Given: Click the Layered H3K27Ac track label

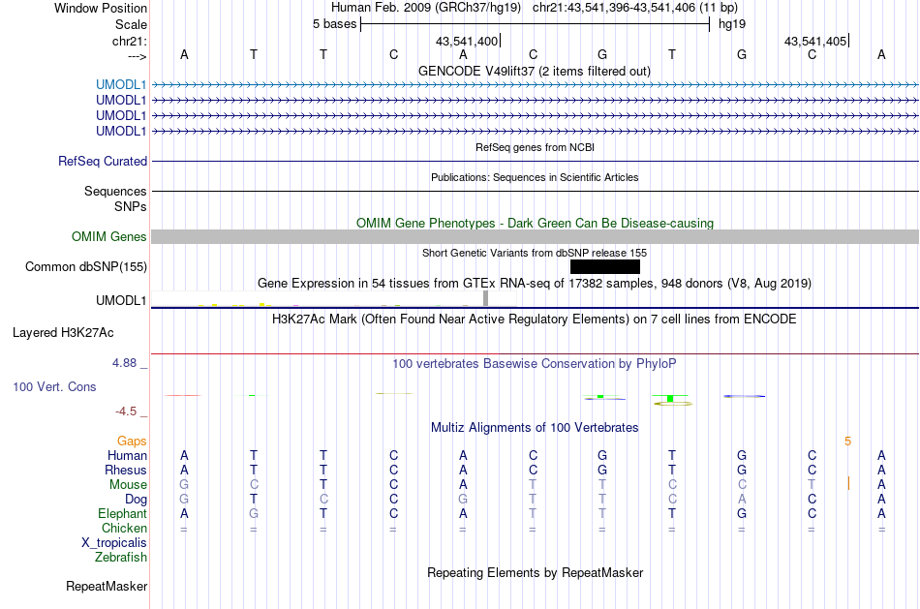Looking at the screenshot, I should pyautogui.click(x=63, y=333).
